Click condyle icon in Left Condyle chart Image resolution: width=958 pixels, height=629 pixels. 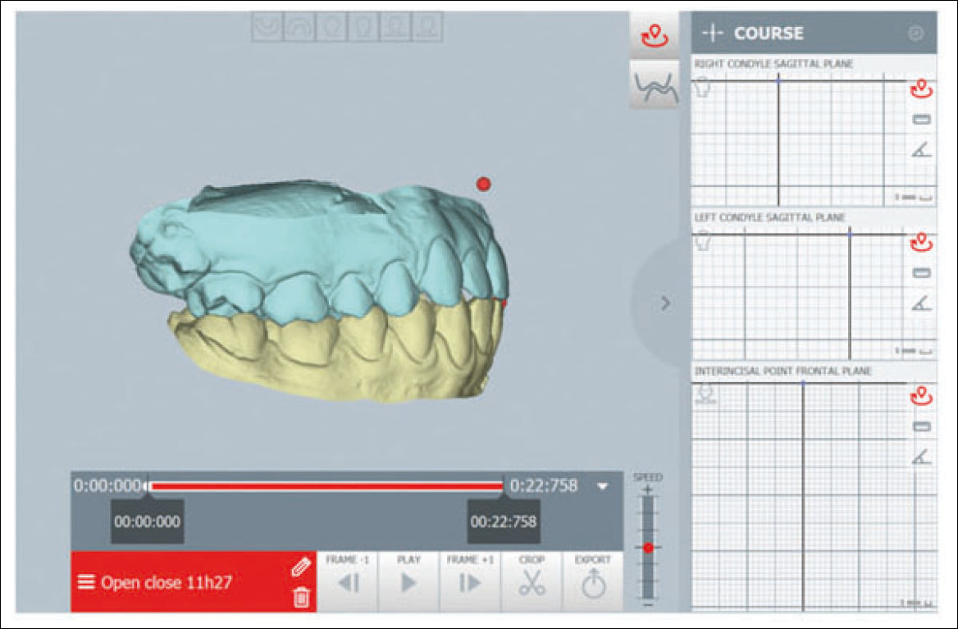tap(703, 242)
